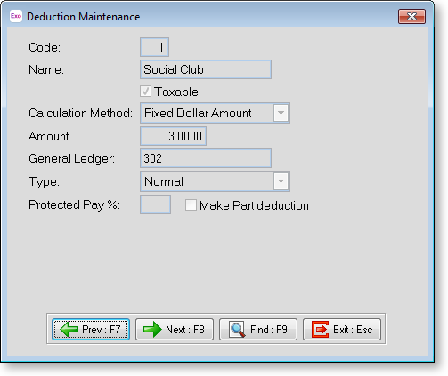Click the Exo application icon in title bar
Image resolution: width=448 pixels, height=376 pixels.
[x=16, y=16]
